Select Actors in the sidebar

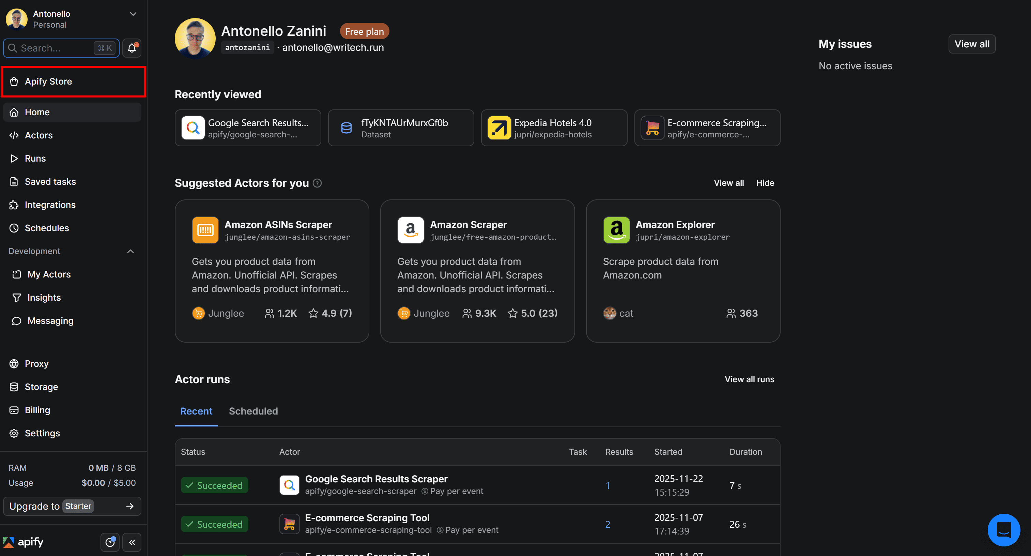tap(39, 135)
